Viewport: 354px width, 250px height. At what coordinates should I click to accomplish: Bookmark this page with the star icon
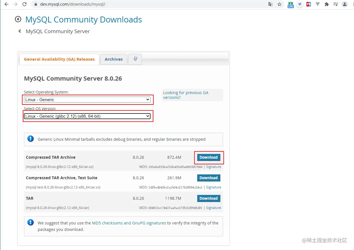point(279,4)
